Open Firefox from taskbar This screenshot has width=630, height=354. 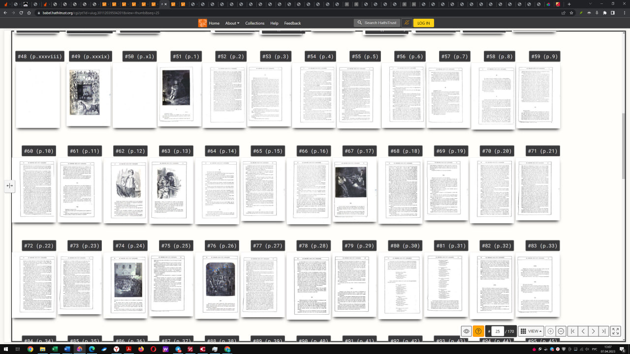141,349
